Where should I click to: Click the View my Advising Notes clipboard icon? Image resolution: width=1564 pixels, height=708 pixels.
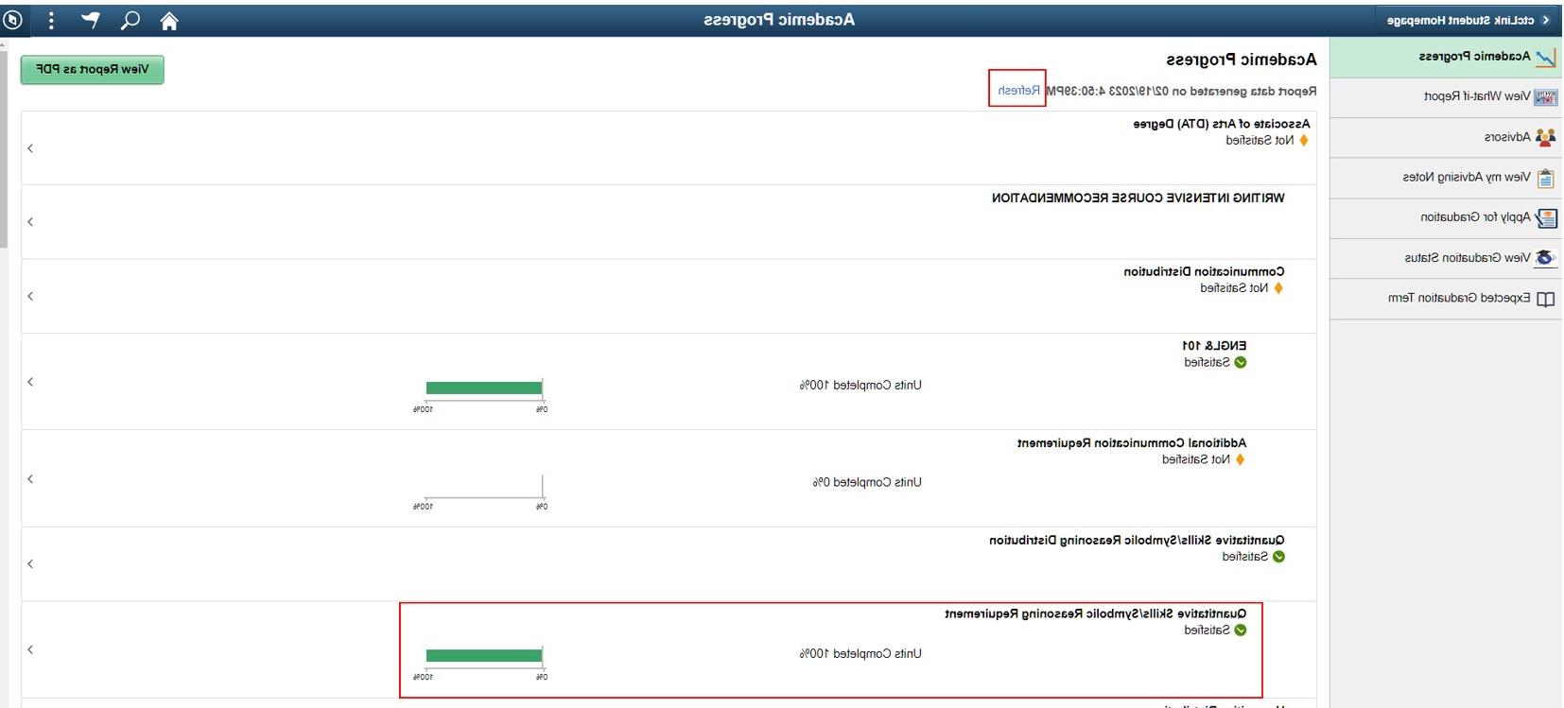[1545, 178]
